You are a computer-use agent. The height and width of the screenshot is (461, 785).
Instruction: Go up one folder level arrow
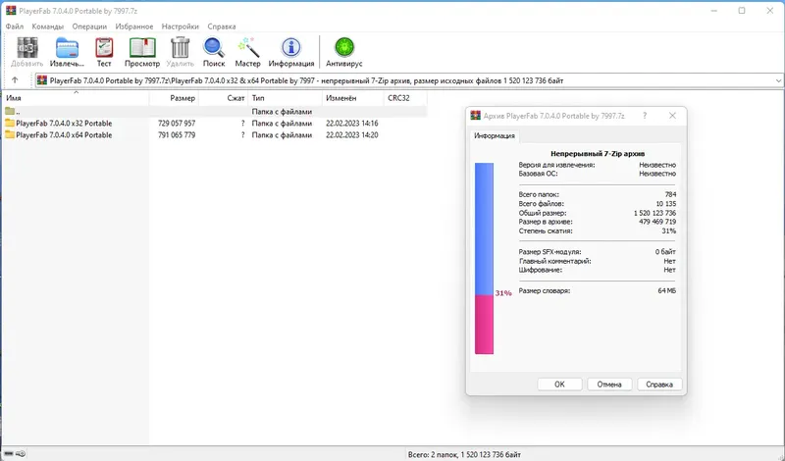click(15, 80)
